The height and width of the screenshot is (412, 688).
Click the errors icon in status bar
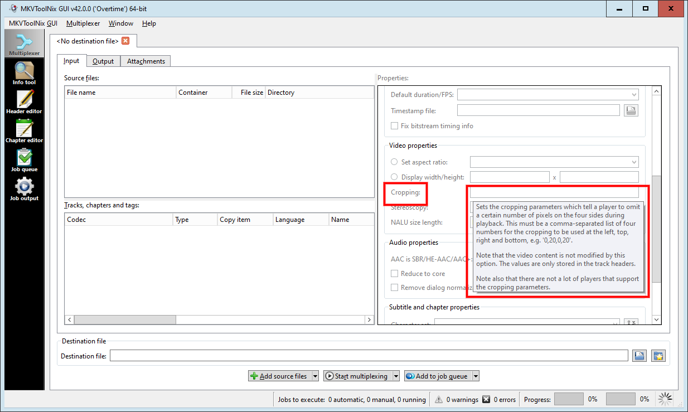pos(486,399)
